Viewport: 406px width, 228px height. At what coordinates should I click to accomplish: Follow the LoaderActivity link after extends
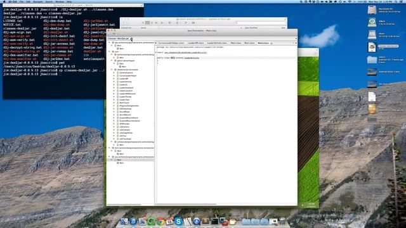(192, 58)
